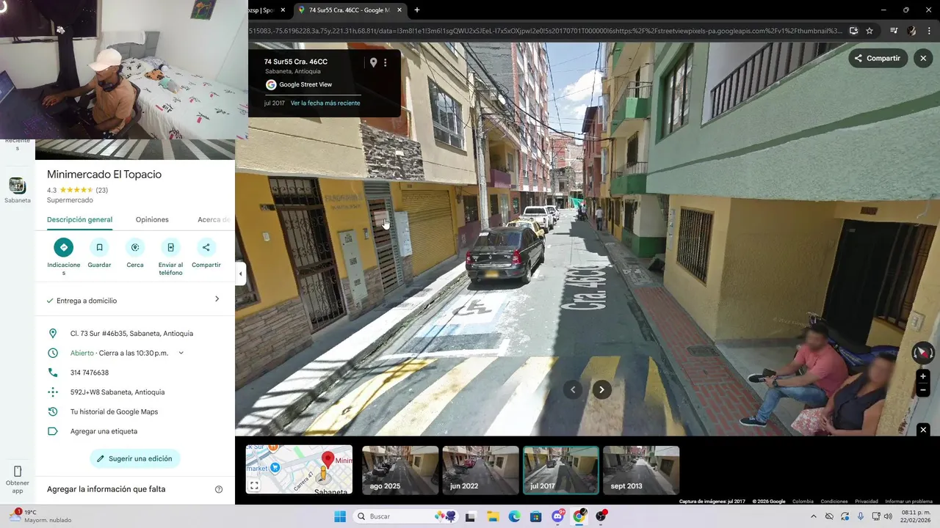Open the Microsoft Store taskbar icon
The image size is (940, 528).
535,516
